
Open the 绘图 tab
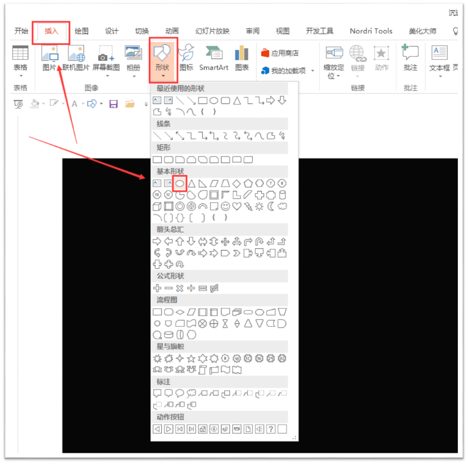click(82, 31)
